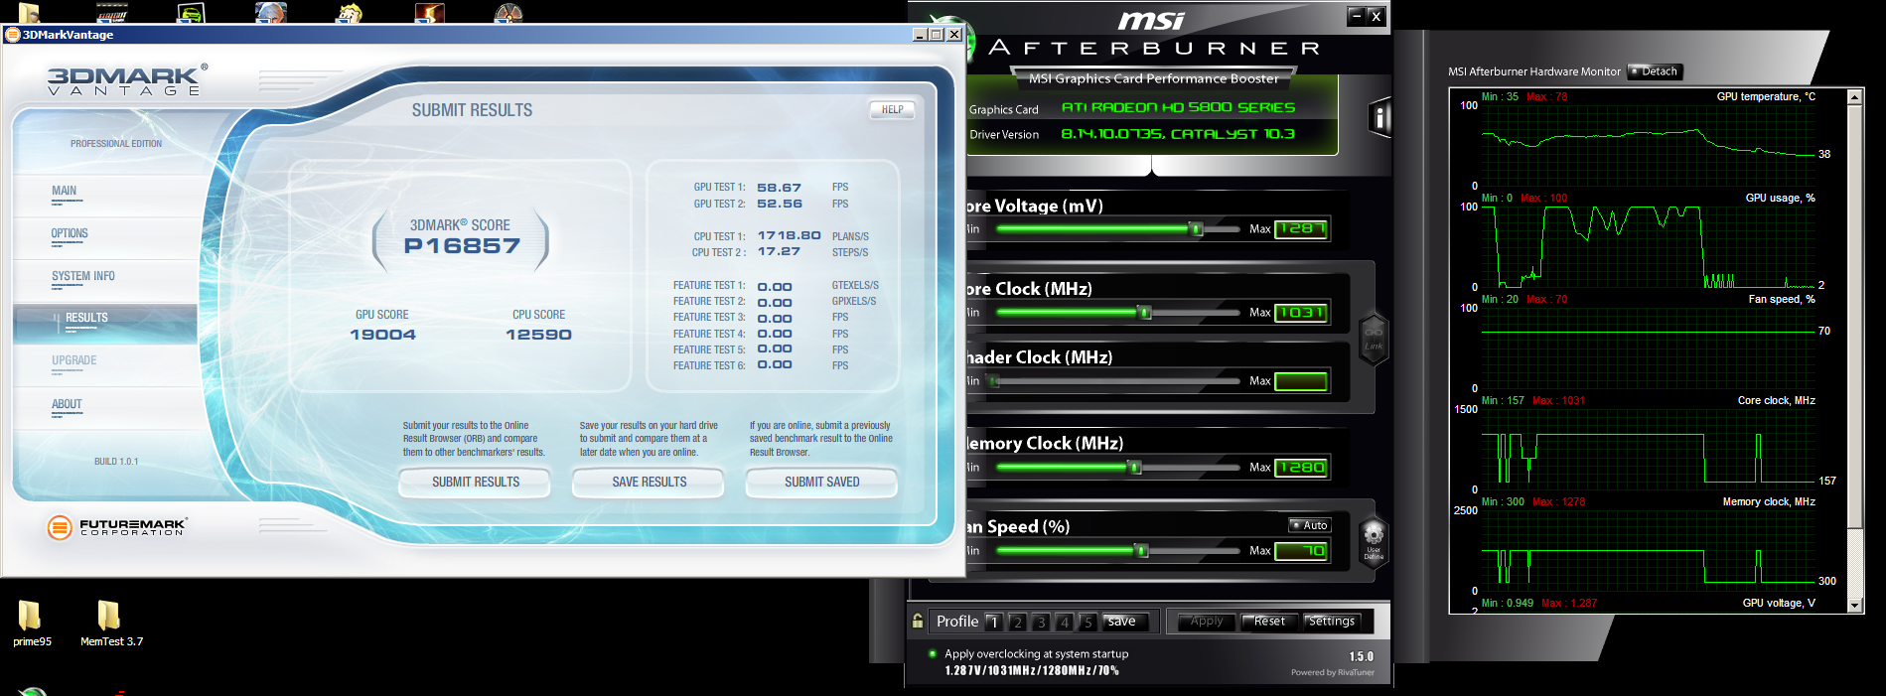Click the GPU score value 19004

382,335
